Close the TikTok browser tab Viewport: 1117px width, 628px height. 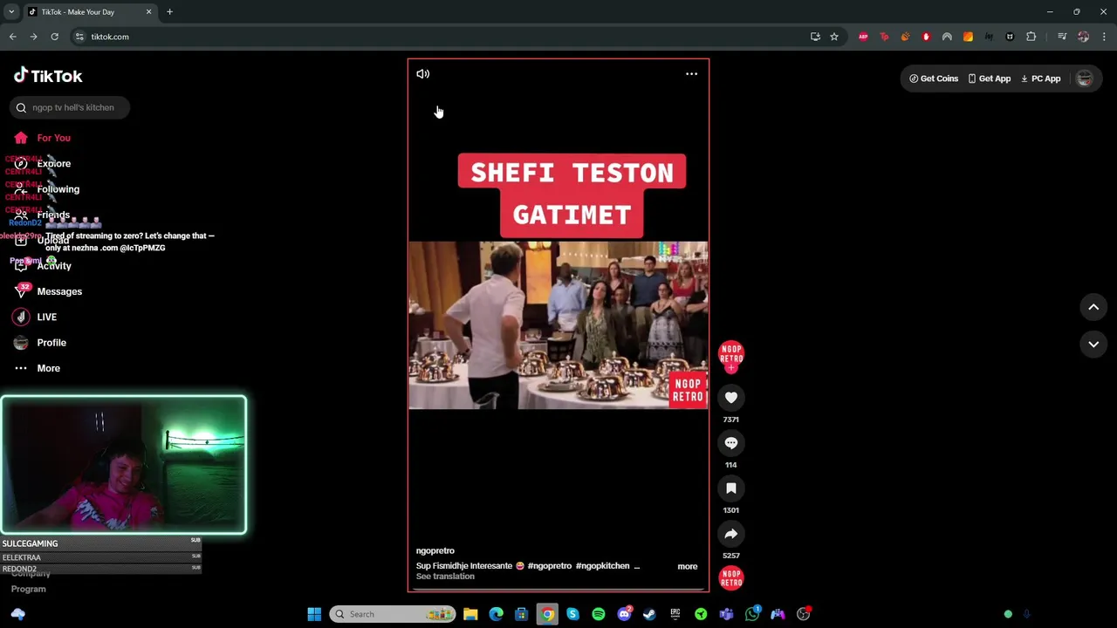[x=148, y=12]
